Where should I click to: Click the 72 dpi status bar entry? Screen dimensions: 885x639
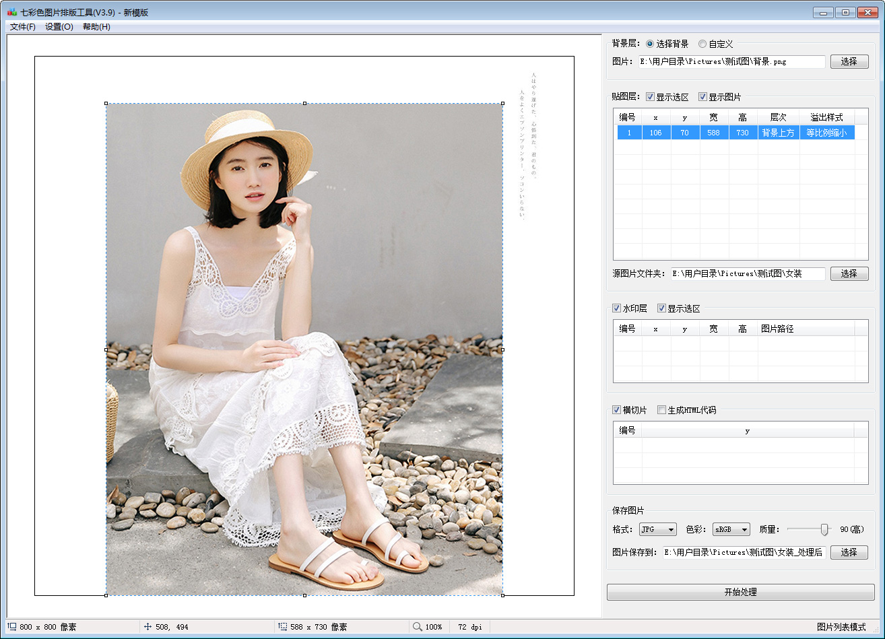pyautogui.click(x=469, y=627)
